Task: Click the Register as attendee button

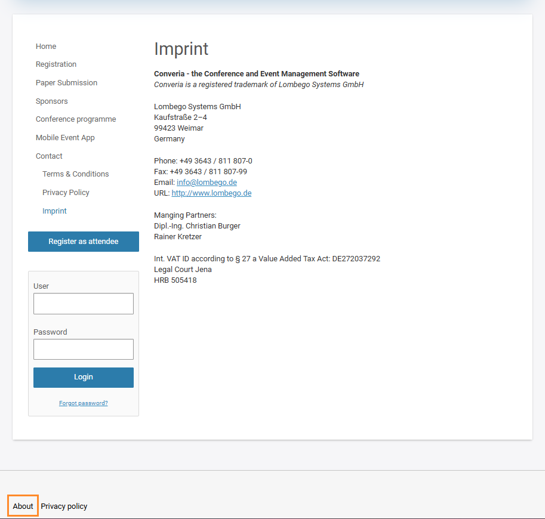Action: [x=83, y=241]
